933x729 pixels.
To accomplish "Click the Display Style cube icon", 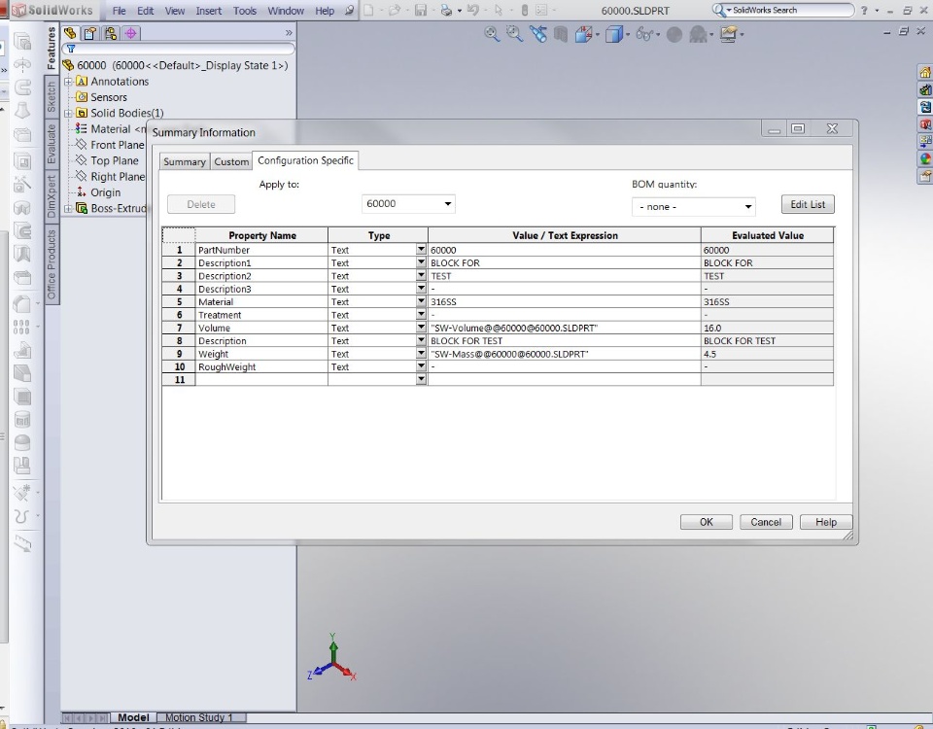I will pyautogui.click(x=613, y=35).
